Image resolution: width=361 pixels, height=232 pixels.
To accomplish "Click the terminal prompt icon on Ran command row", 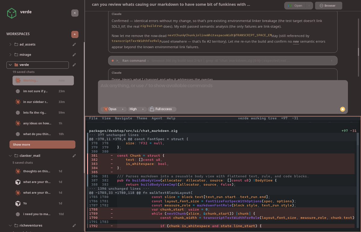I will 118,61.
